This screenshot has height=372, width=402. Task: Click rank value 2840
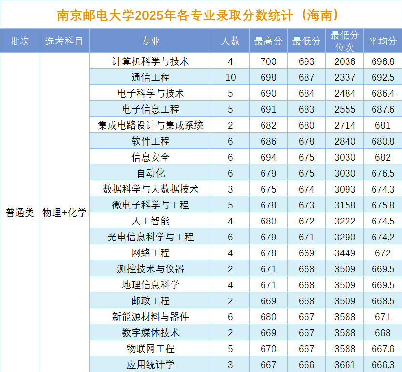pyautogui.click(x=345, y=141)
